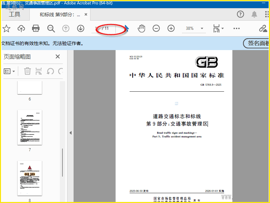Image resolution: width=270 pixels, height=203 pixels.
Task: Add file to starred with star icon
Action: [x=6, y=28]
